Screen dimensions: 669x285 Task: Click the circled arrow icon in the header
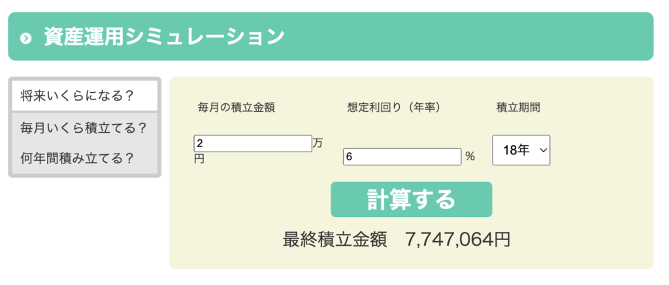coord(26,38)
